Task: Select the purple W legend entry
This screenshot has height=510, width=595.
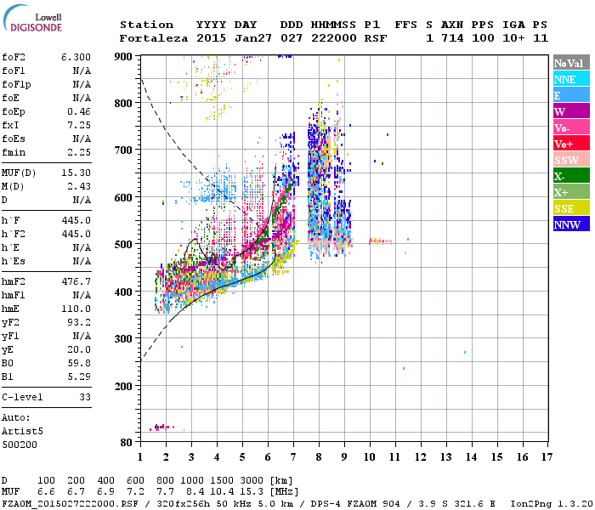Action: 569,111
